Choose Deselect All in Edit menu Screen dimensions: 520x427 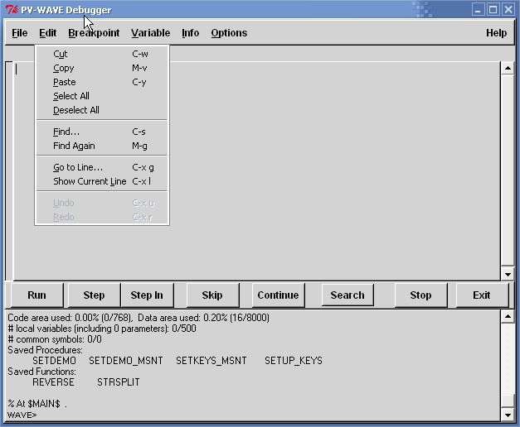pos(102,110)
